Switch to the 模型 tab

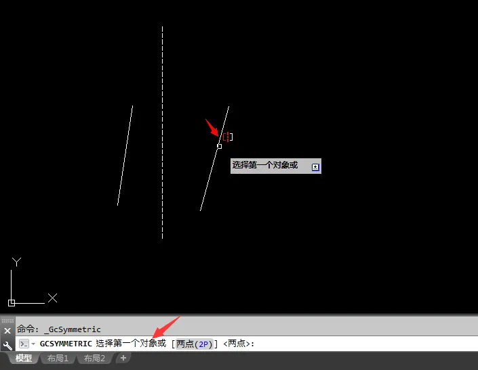tap(24, 358)
